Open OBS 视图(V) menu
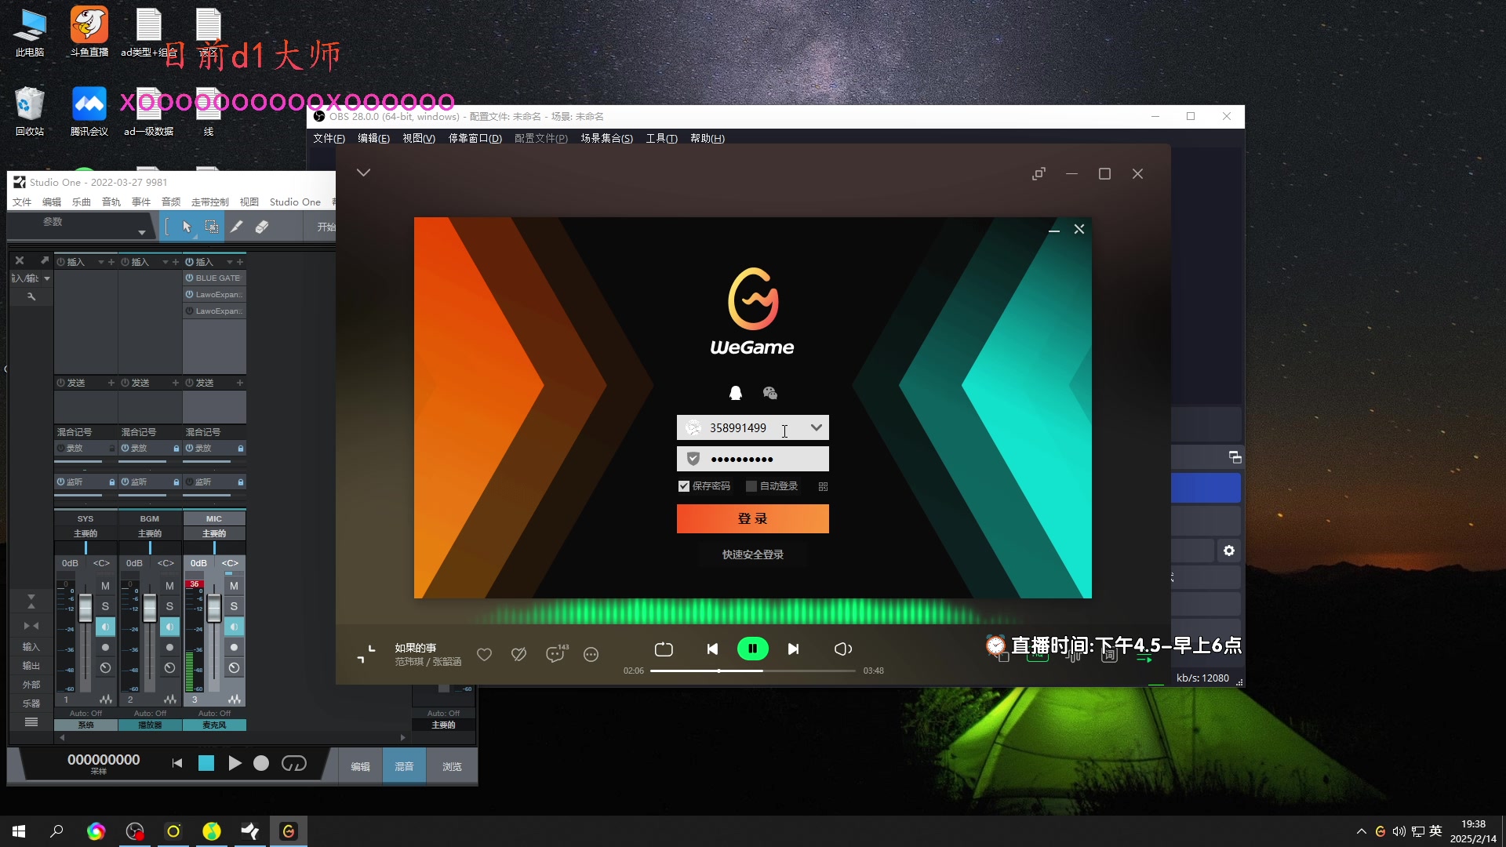The image size is (1506, 847). tap(418, 138)
